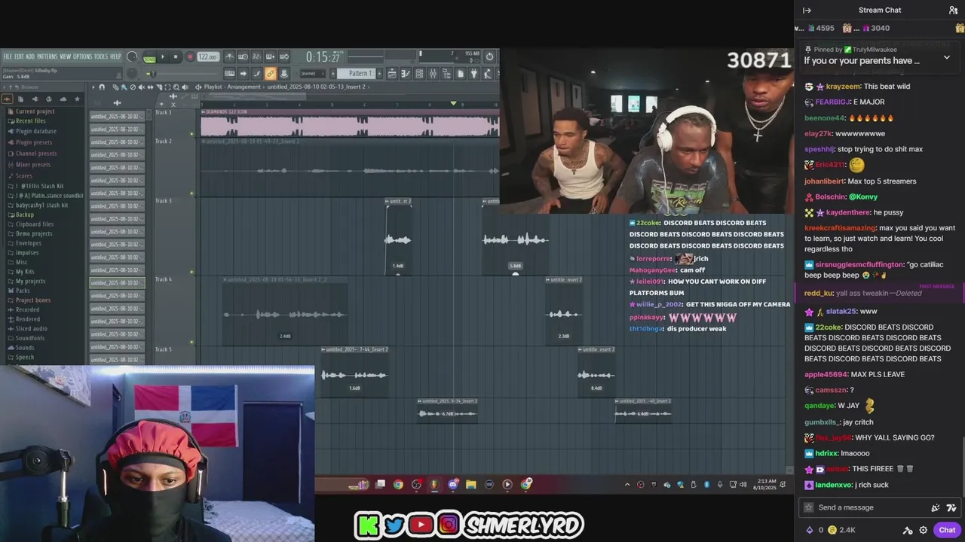Screen dimensions: 965x542
Task: Collapse the Stream Chat panel arrow
Action: [807, 10]
